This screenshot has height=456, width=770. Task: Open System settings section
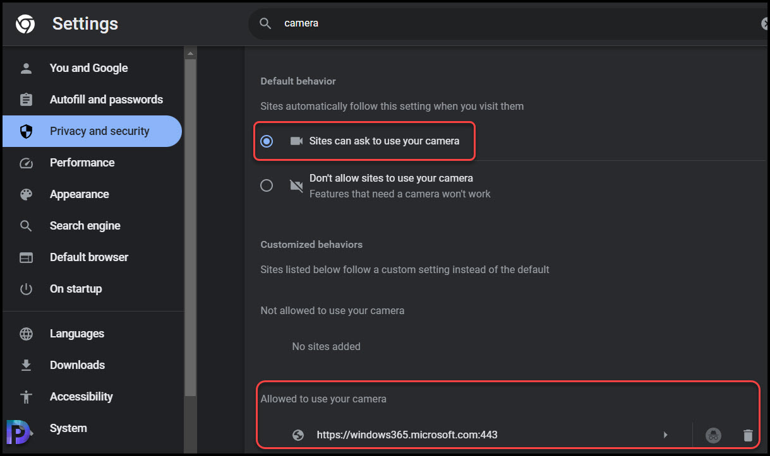coord(92,428)
